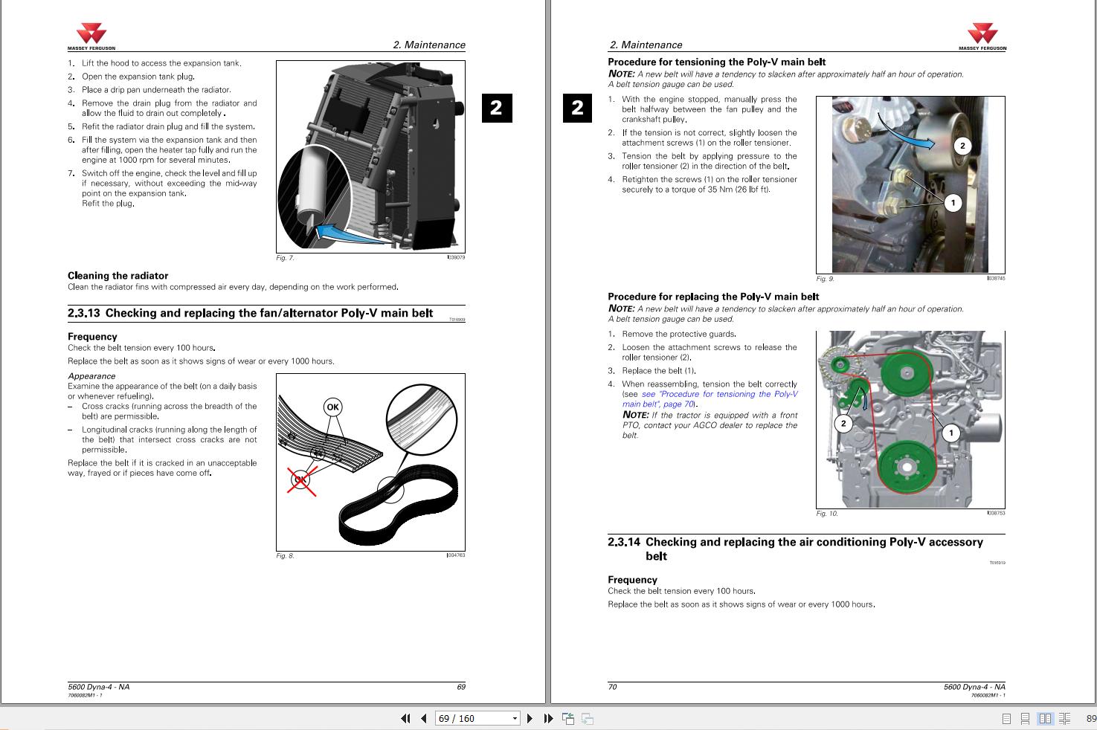Screen dimensions: 1097x730
Task: Switch to continuous facing page layout
Action: (x=1064, y=718)
